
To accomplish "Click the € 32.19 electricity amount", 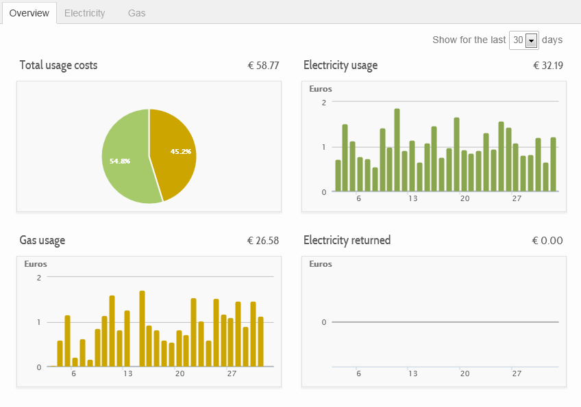I will tap(548, 66).
